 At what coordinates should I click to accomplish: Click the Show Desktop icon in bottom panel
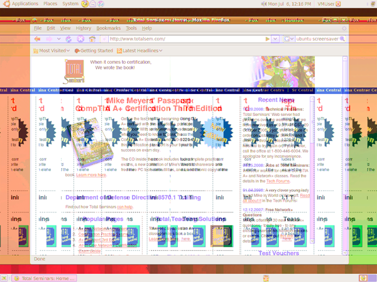click(x=4, y=278)
